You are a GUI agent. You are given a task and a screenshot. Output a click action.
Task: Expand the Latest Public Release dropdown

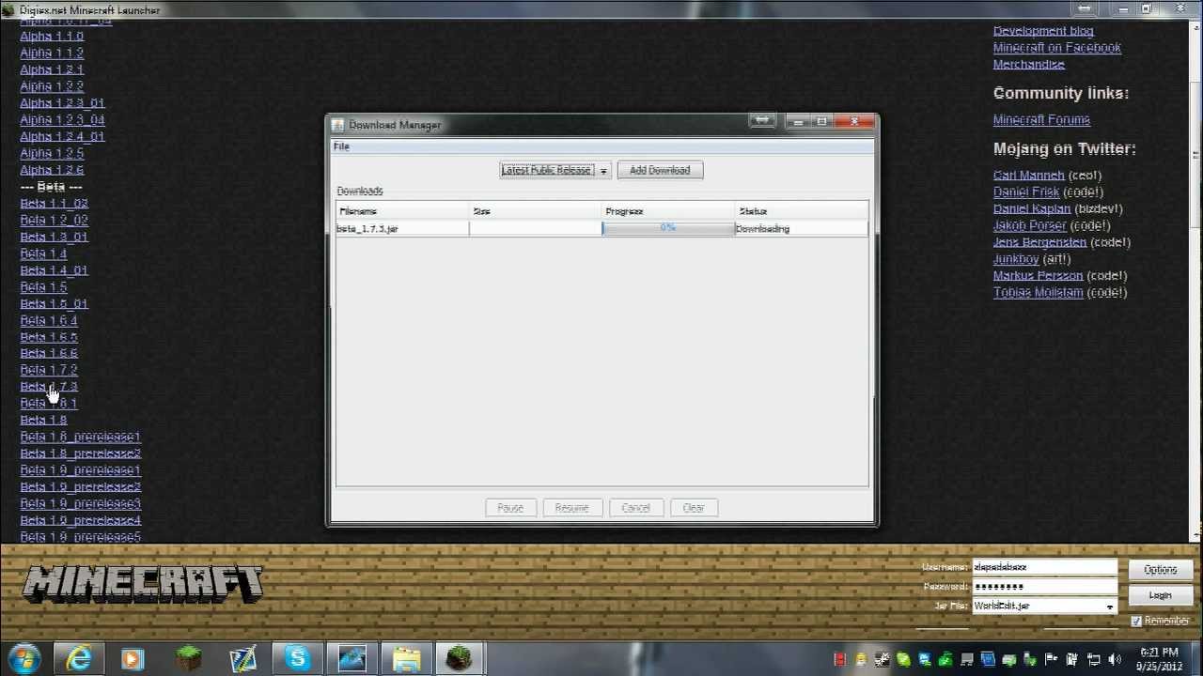click(603, 170)
